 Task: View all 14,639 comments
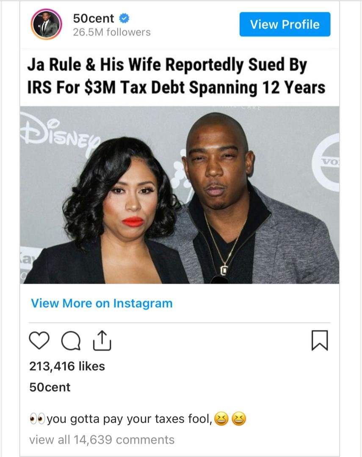pos(102,440)
